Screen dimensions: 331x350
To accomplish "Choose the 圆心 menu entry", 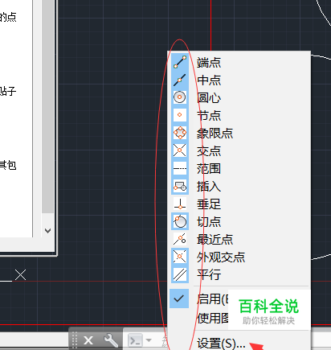I will point(209,97).
